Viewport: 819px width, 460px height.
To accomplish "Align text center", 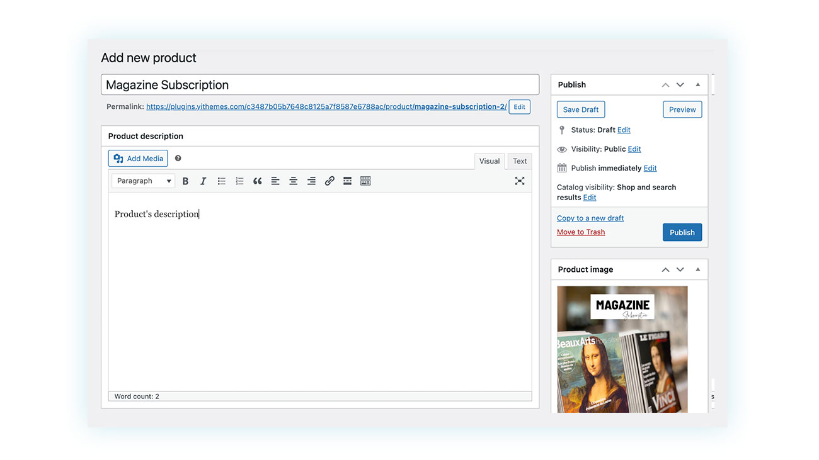I will click(293, 181).
